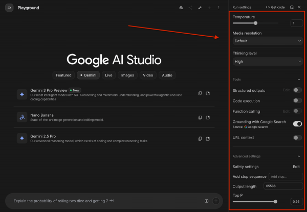Collapse the Tools section chevron
This screenshot has width=307, height=212.
click(x=299, y=79)
